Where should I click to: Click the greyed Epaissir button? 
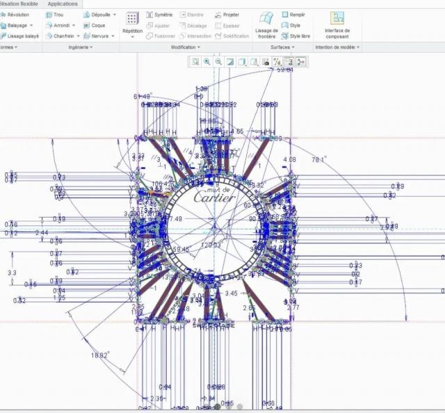(227, 26)
